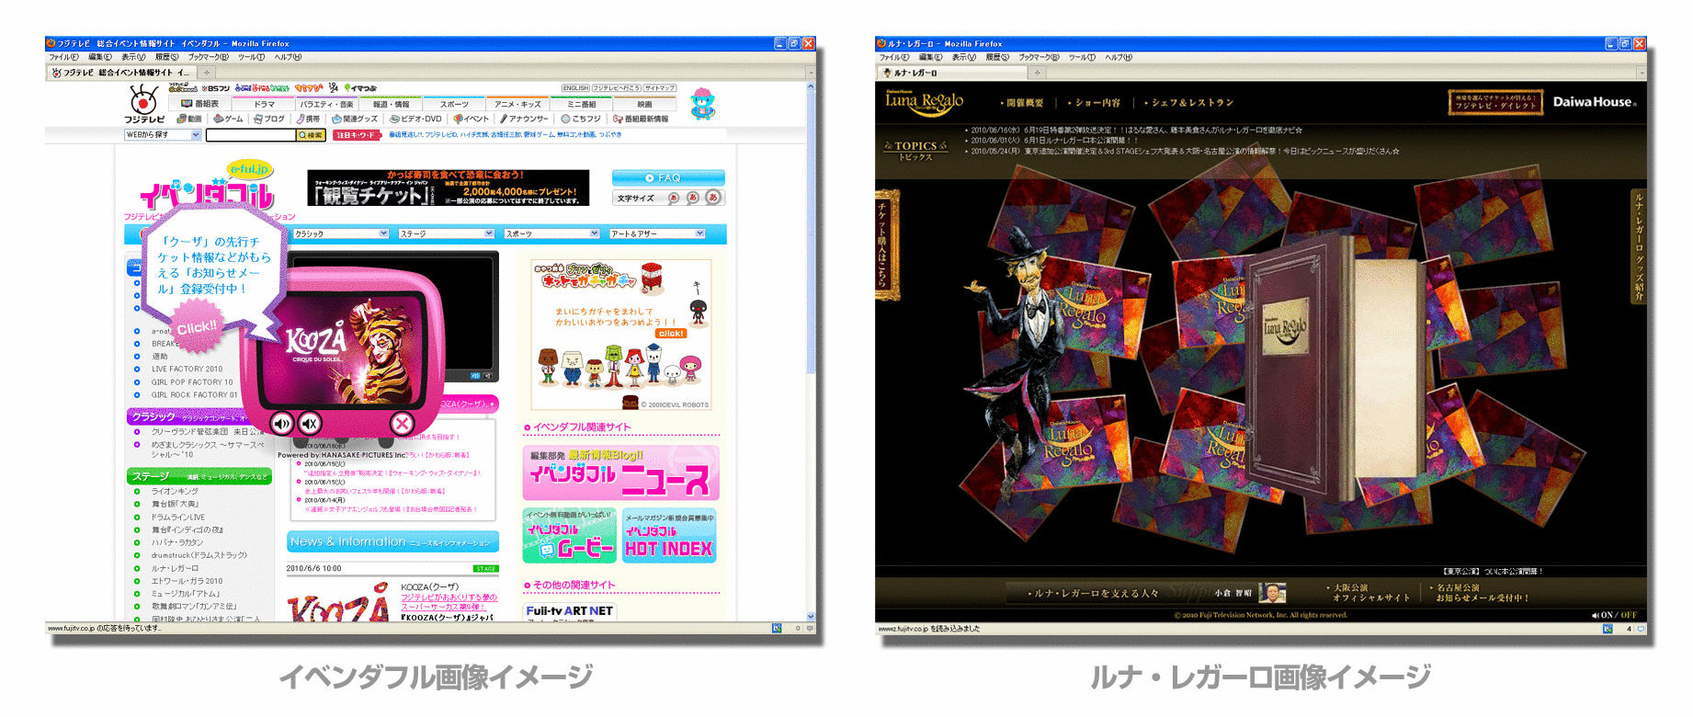The image size is (1693, 717).
Task: Click the blue bear mascot character
Action: (x=702, y=103)
